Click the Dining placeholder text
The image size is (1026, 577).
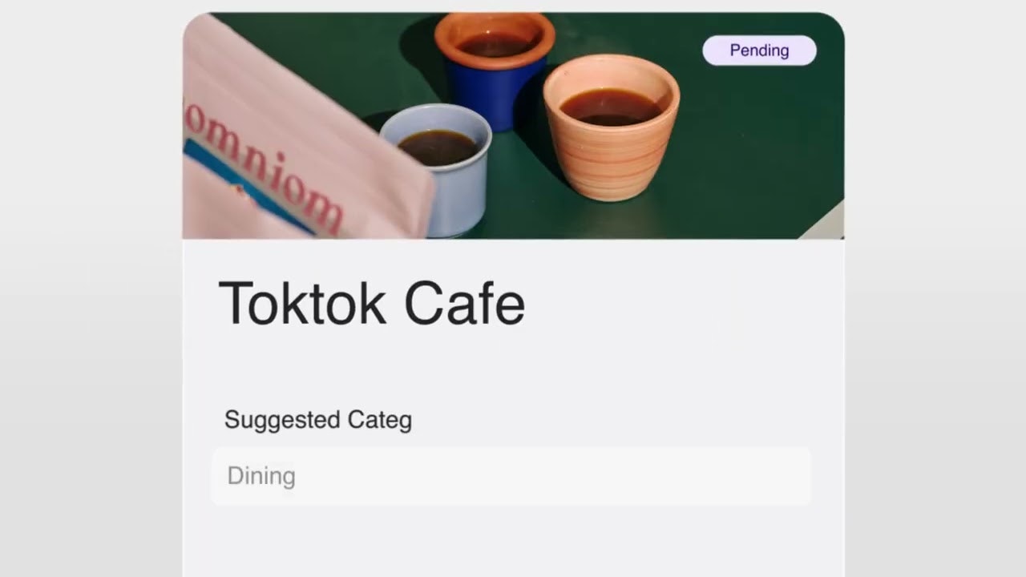261,476
